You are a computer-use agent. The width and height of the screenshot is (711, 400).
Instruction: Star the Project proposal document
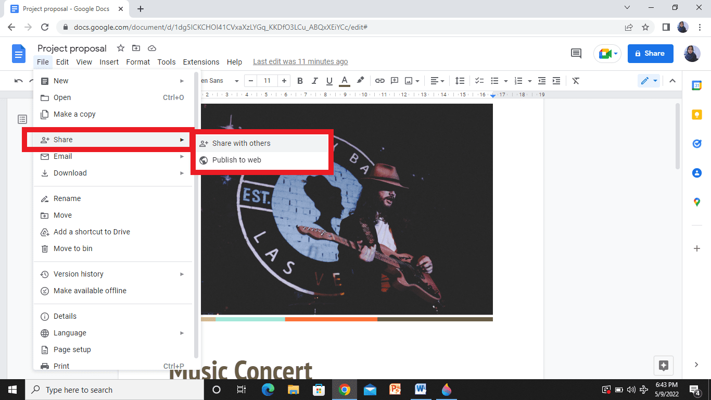pyautogui.click(x=120, y=48)
